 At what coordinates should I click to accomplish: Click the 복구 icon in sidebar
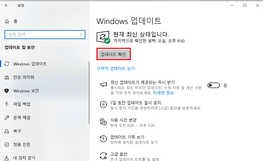pyautogui.click(x=7, y=131)
